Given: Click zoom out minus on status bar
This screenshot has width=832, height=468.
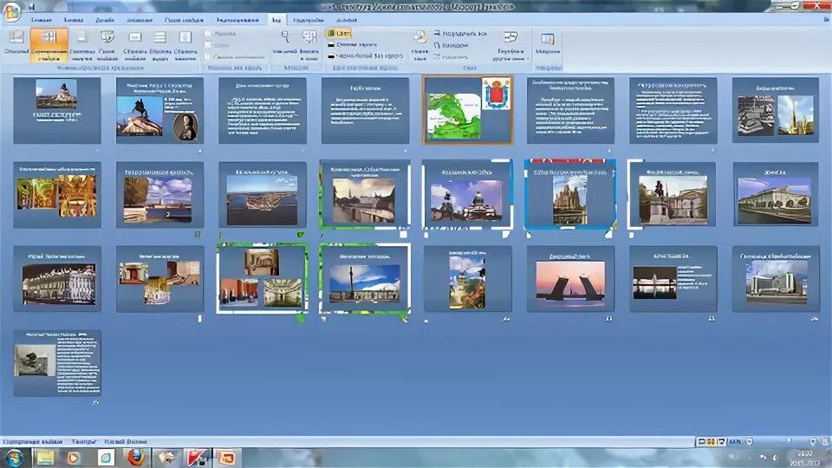Looking at the screenshot, I should 749,441.
